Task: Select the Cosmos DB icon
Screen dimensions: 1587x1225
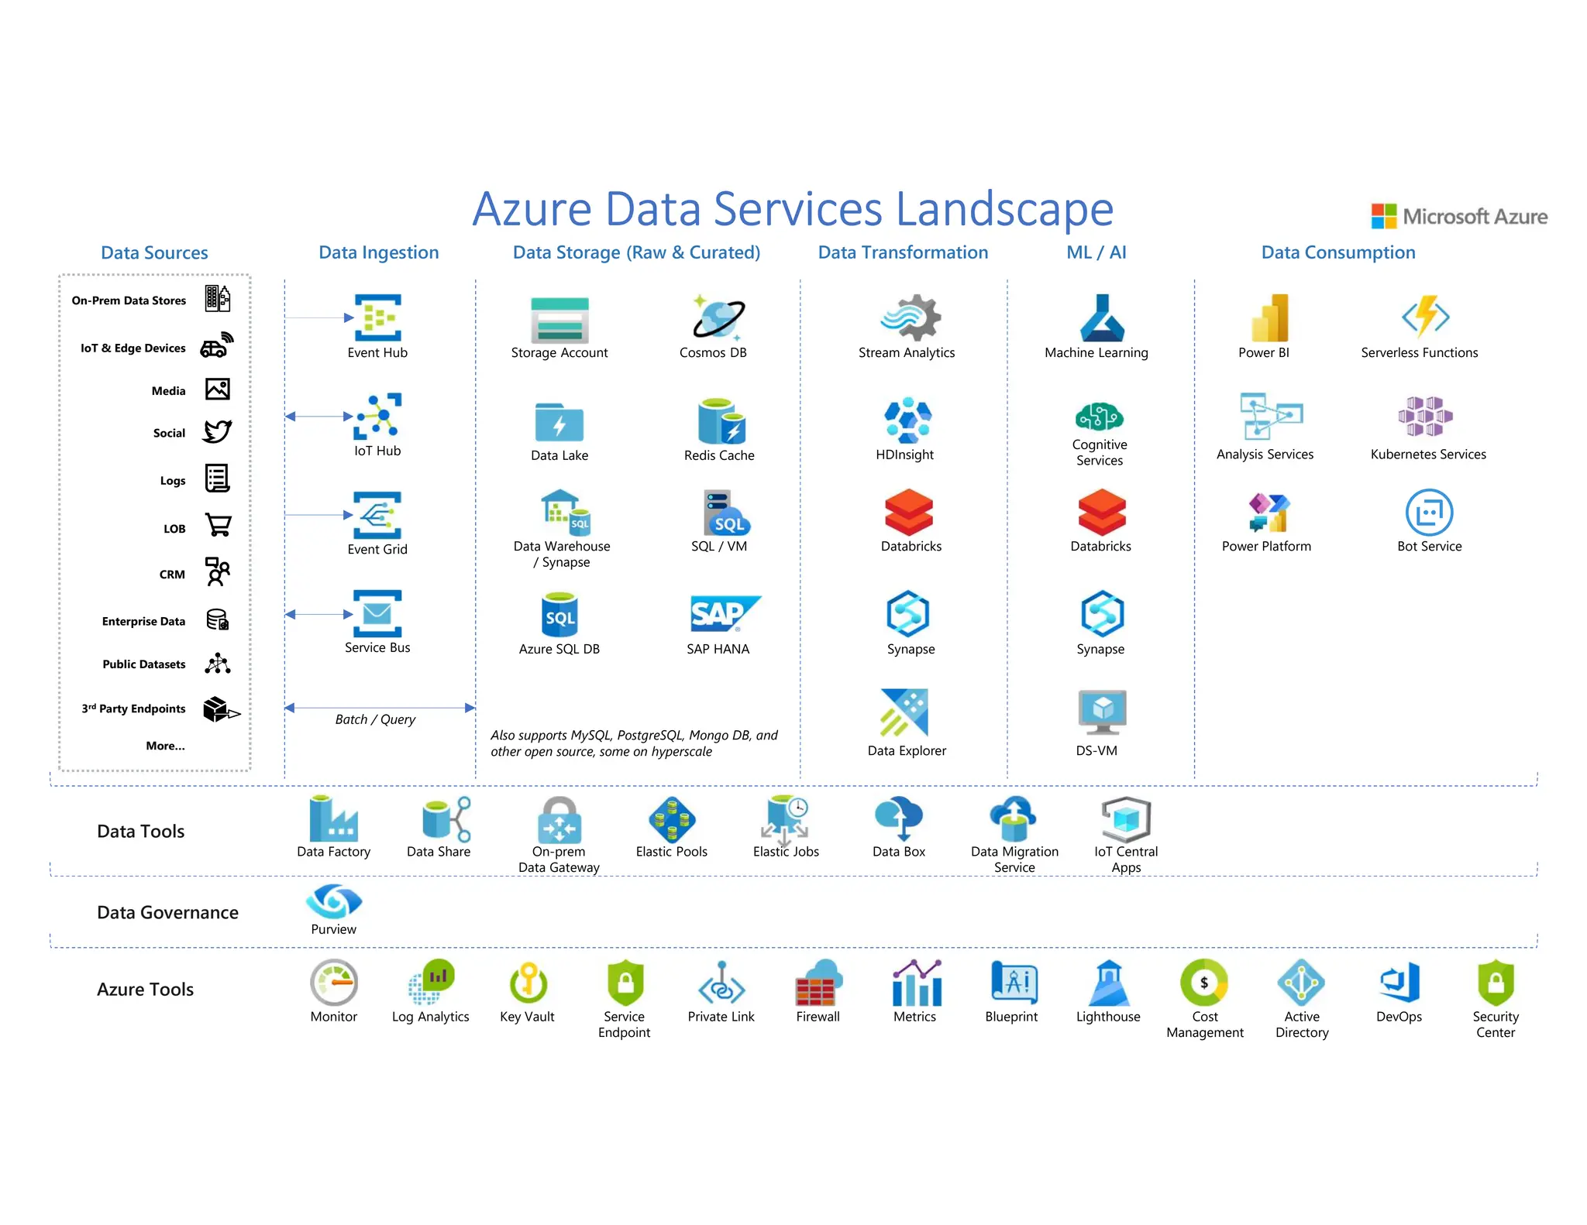Action: (x=718, y=317)
